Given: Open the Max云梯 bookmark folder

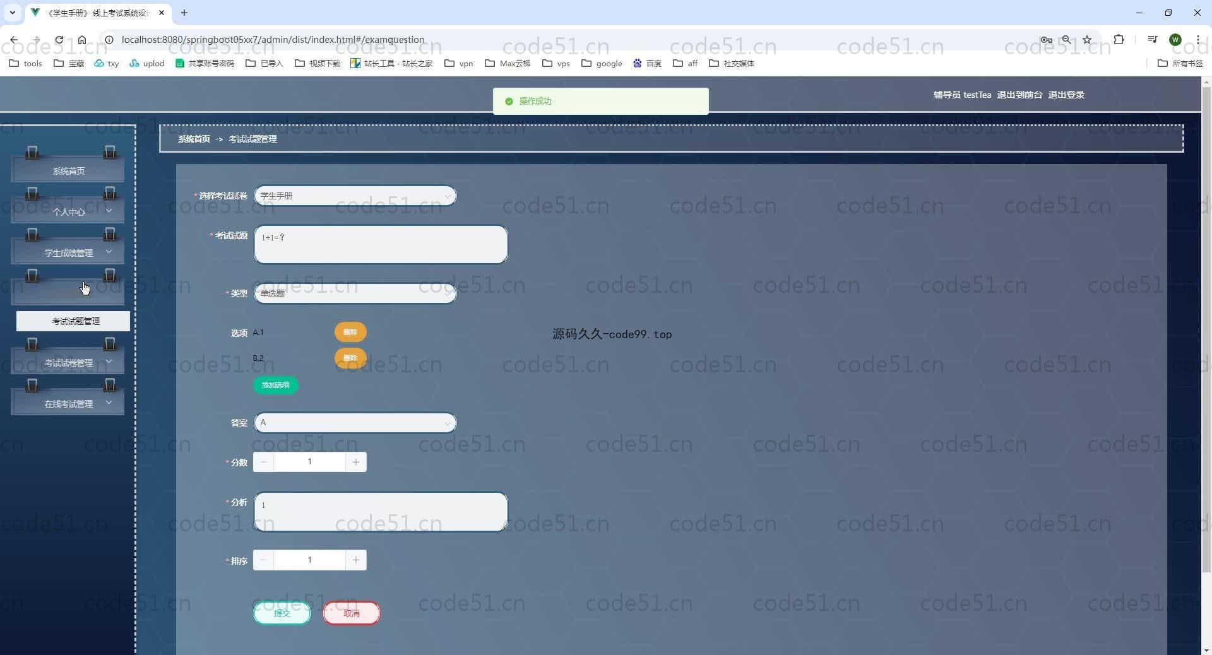Looking at the screenshot, I should [508, 63].
